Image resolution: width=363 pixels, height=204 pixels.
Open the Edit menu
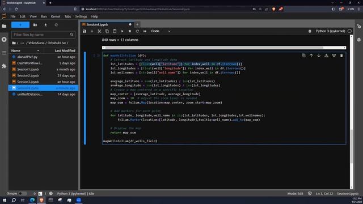tap(23, 16)
